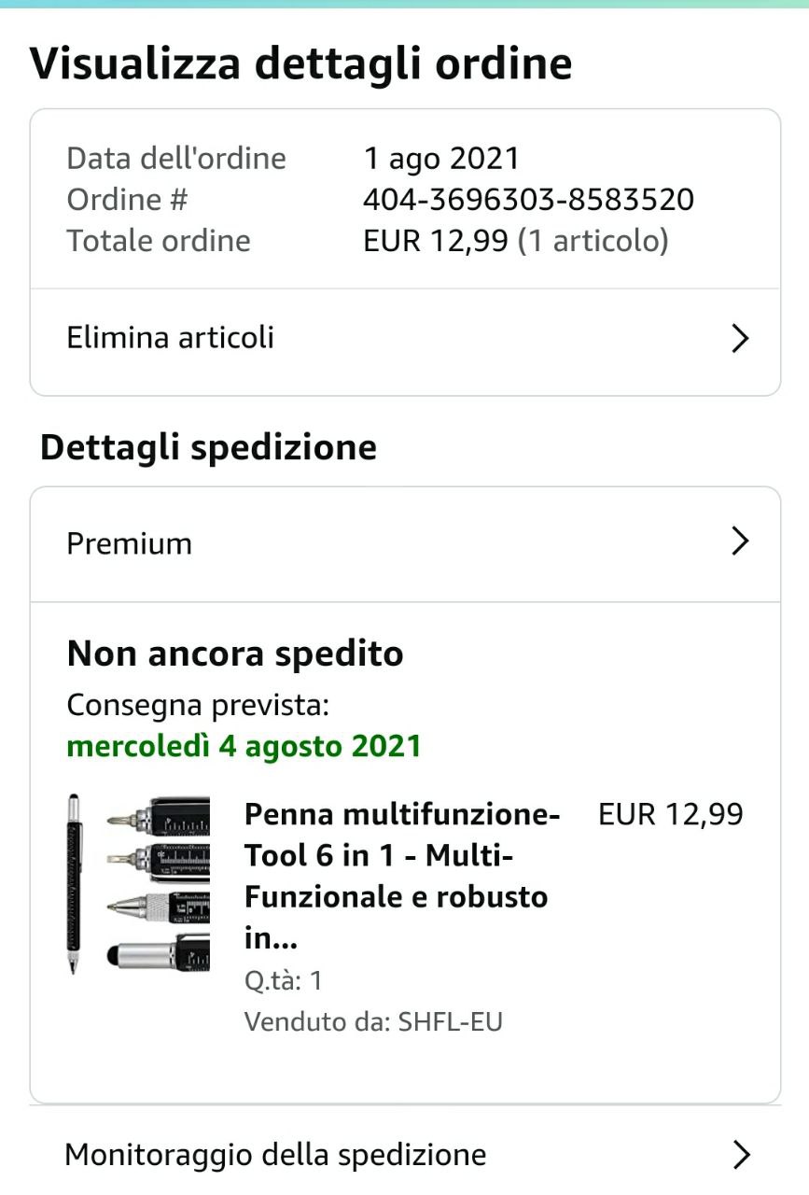Tap the Data dell'ordine label
The image size is (809, 1195).
(176, 158)
